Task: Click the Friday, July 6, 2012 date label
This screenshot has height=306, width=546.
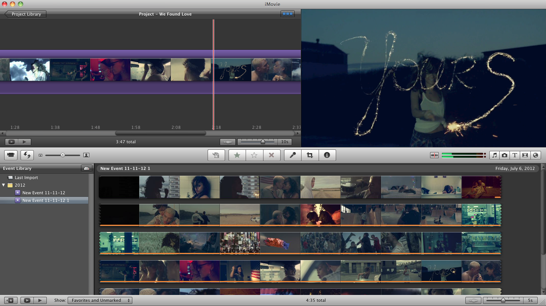Action: click(x=515, y=168)
